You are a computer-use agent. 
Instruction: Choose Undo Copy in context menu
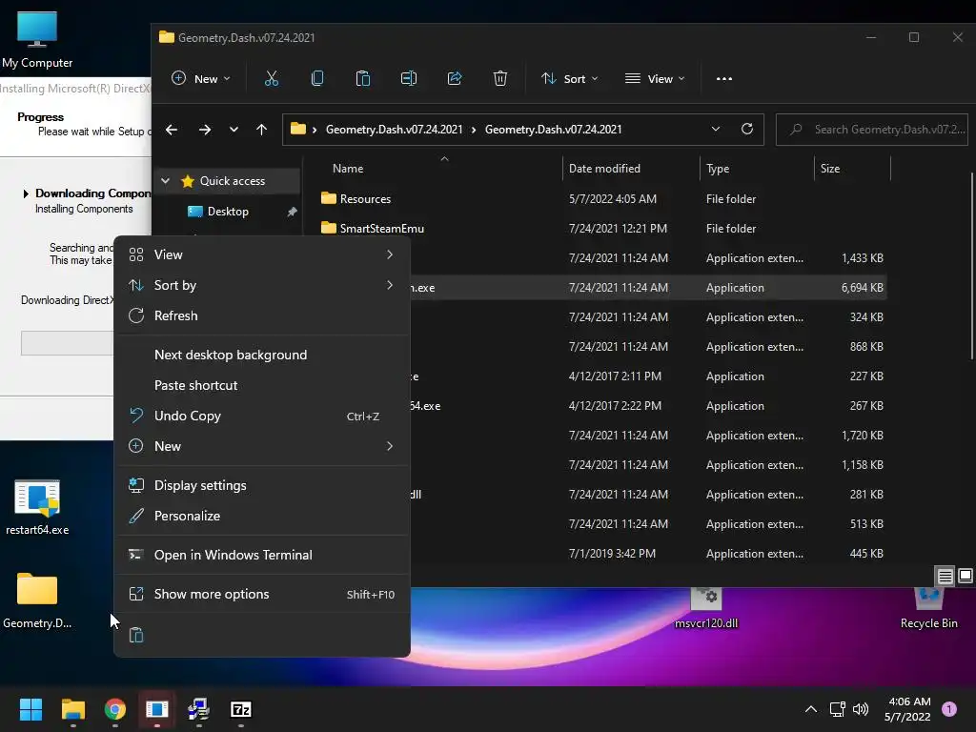coord(261,416)
